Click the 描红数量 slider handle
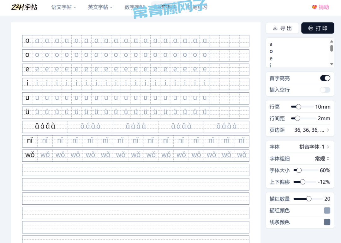Screen dimensions: 341x243 coord(309,199)
